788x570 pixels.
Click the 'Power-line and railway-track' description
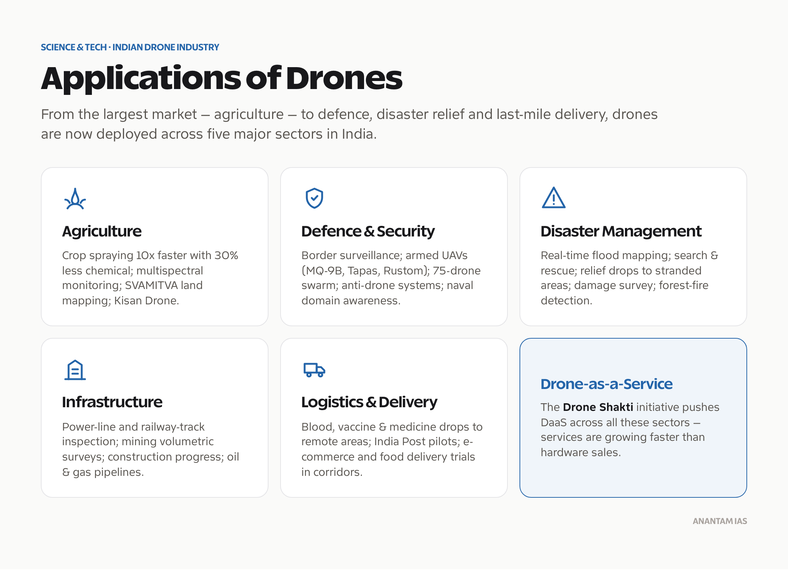pos(151,450)
